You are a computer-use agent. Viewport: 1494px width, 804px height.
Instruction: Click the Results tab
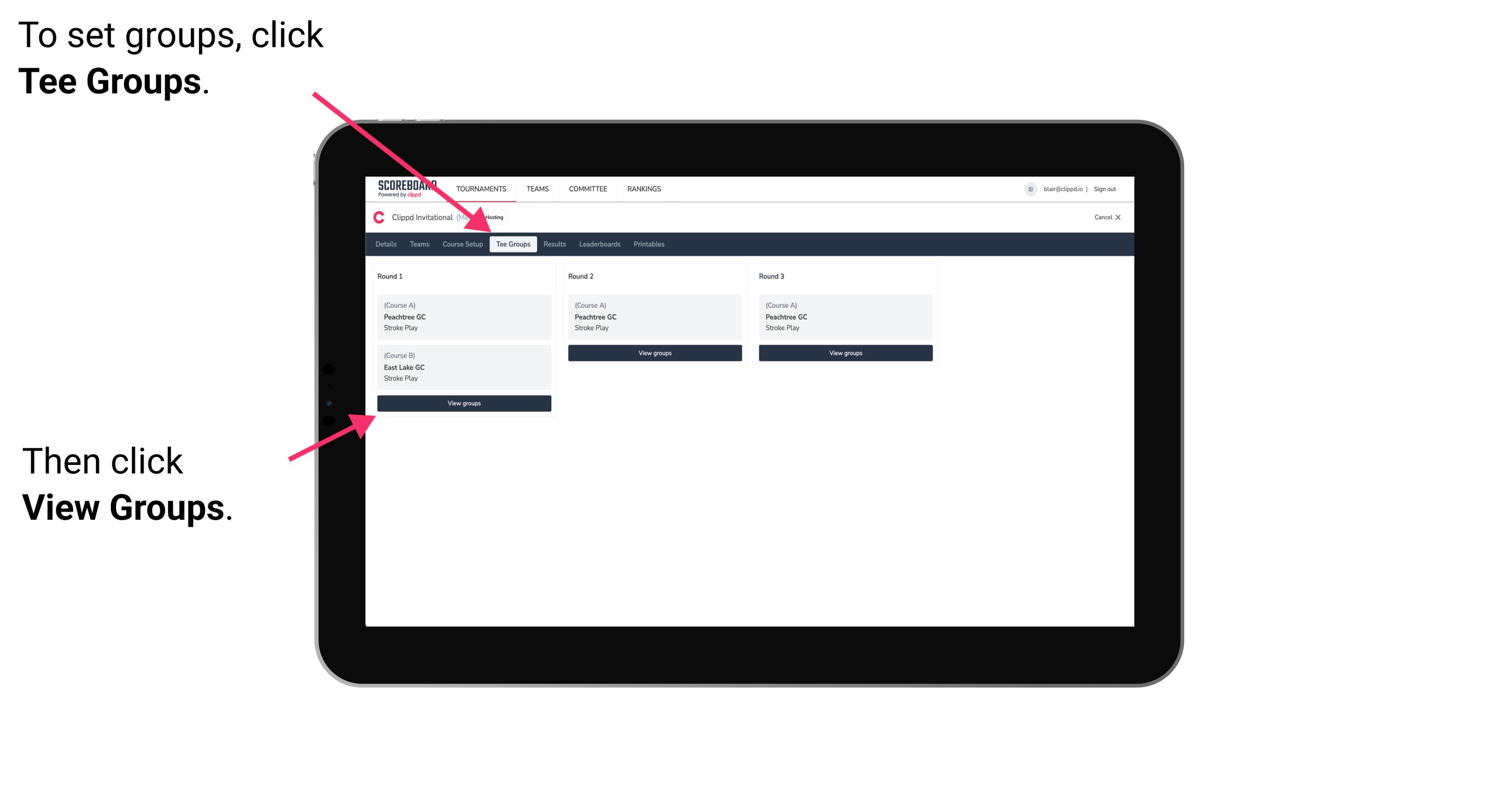tap(553, 244)
